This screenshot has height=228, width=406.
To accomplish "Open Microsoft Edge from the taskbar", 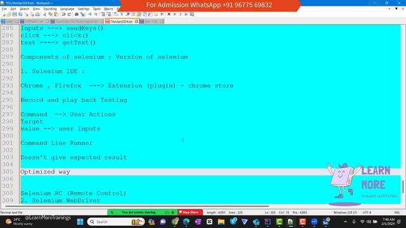I will pyautogui.click(x=186, y=222).
